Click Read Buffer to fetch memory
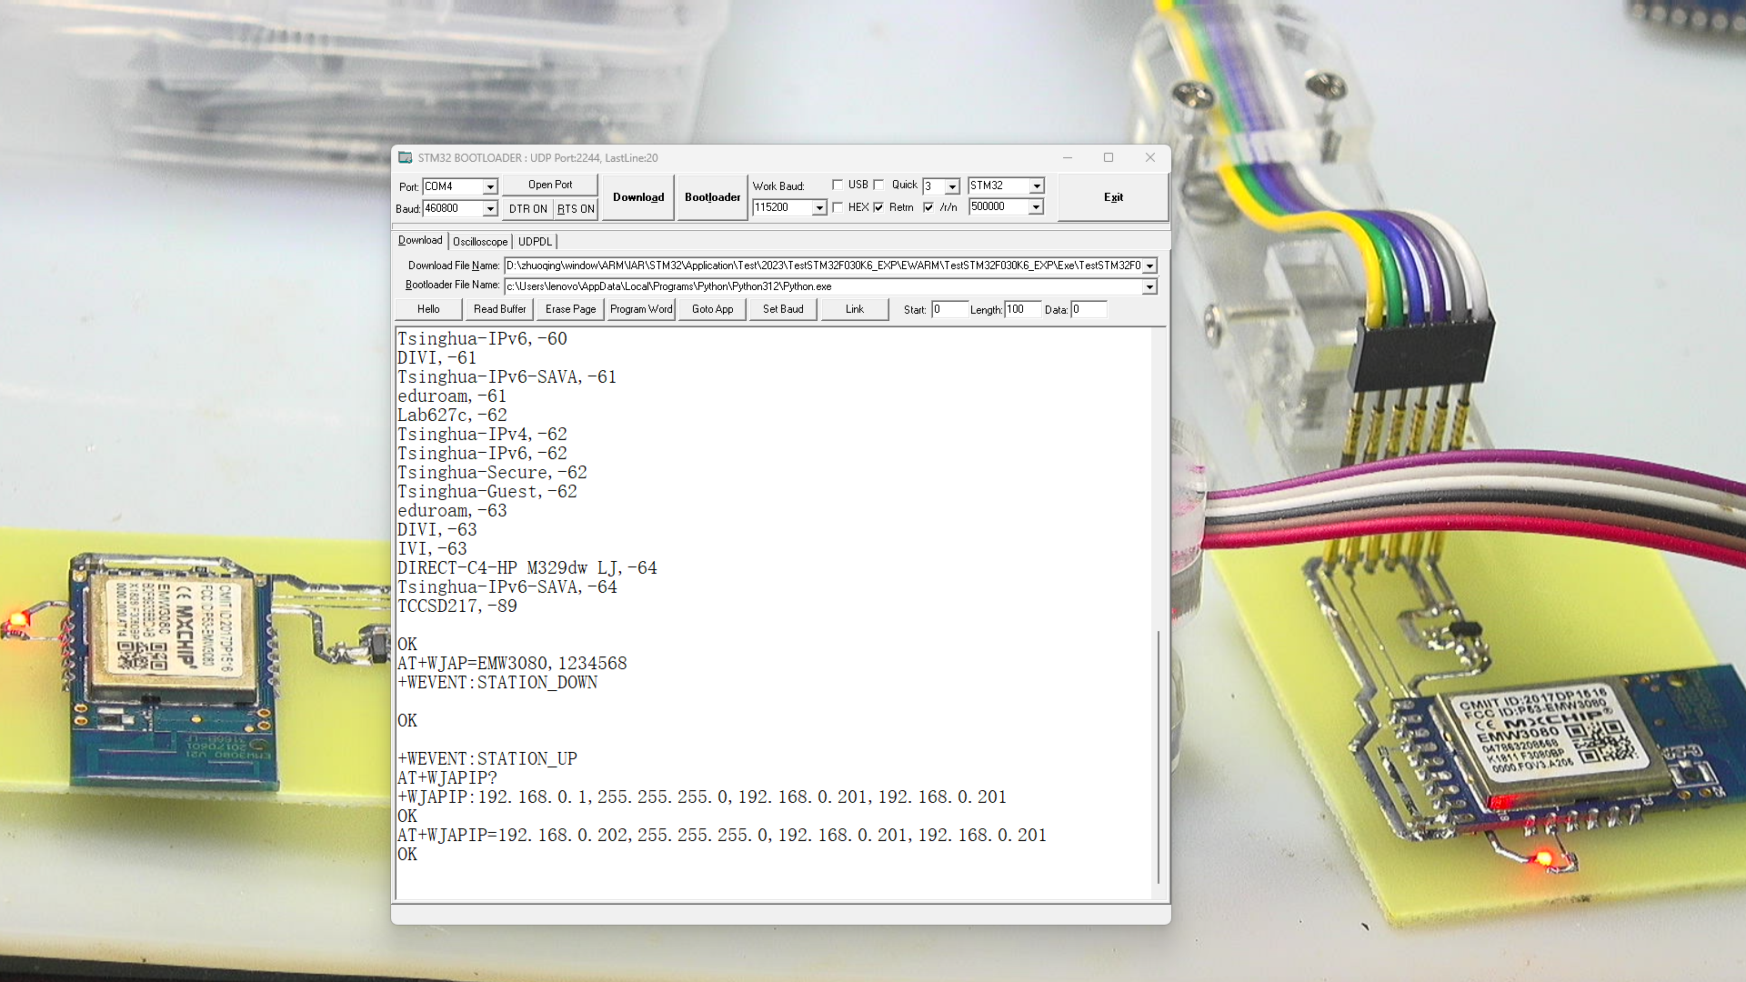The image size is (1746, 982). pos(498,309)
